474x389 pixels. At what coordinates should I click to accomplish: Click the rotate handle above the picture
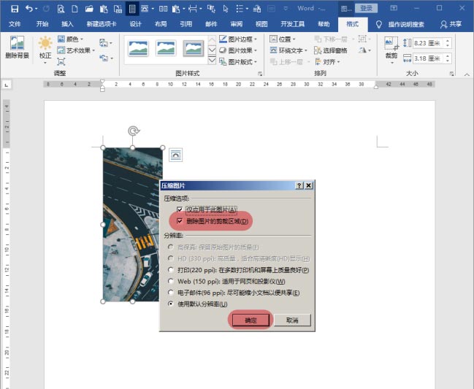tap(132, 131)
